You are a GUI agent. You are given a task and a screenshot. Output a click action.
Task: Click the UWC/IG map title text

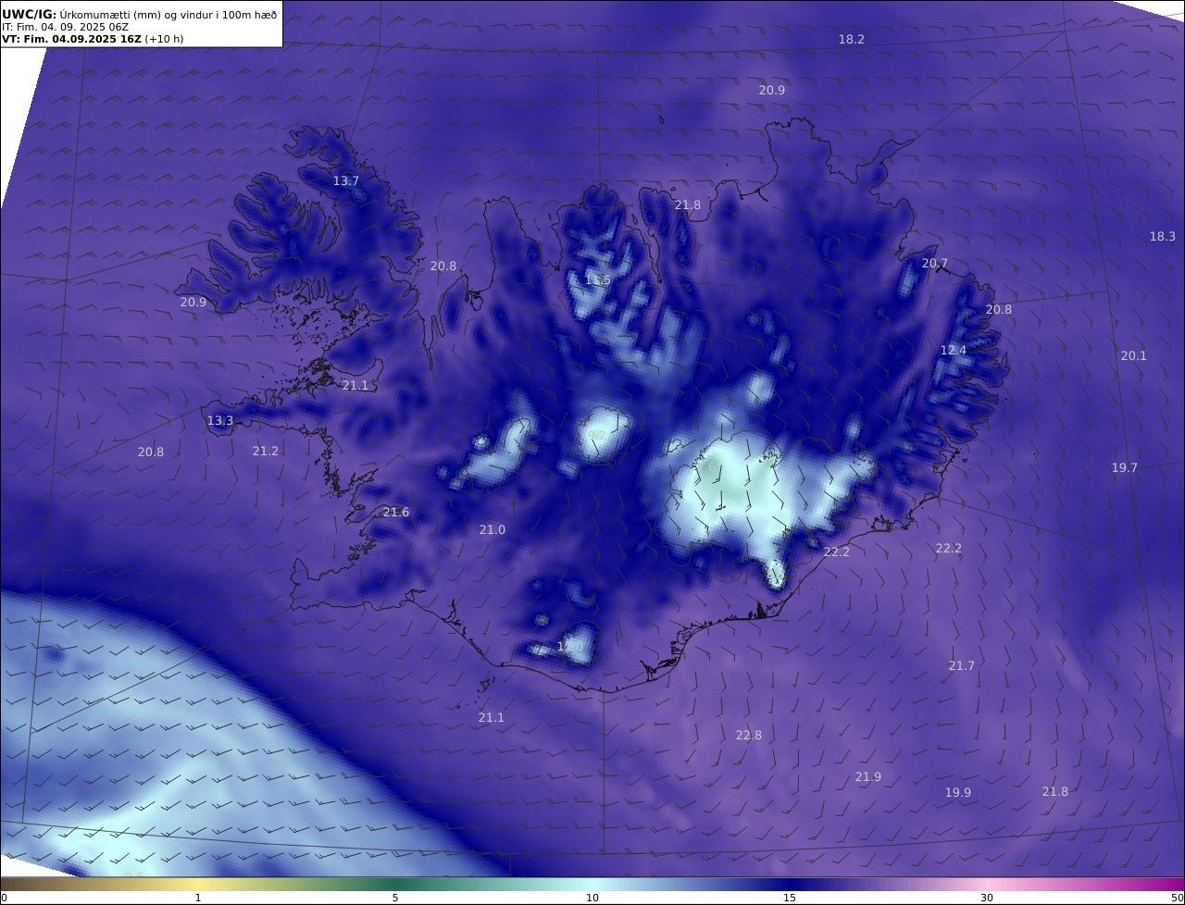coord(139,13)
